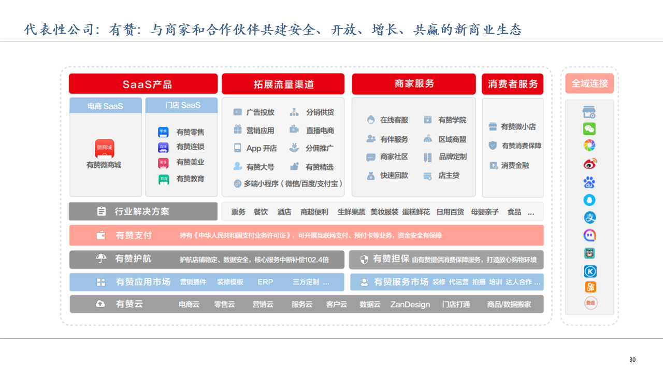Click the gift icon beside 营销应用
Viewport: 663px width, 373px height.
click(x=238, y=130)
